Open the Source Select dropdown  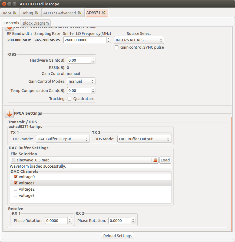[139, 40]
